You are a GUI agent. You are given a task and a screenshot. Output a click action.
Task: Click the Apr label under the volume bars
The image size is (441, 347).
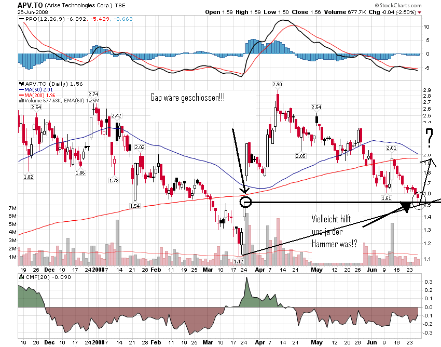[x=260, y=270]
